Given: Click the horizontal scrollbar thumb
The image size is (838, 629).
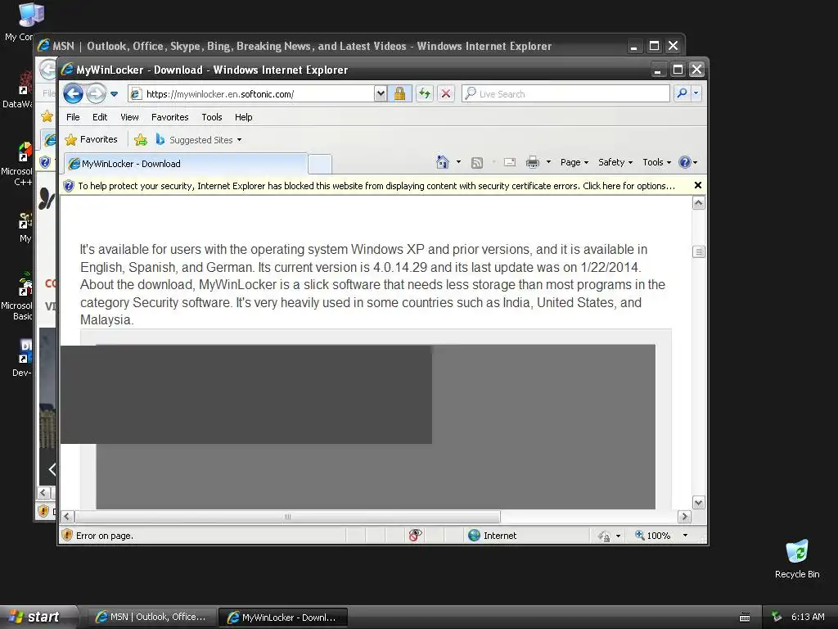Looking at the screenshot, I should (x=287, y=517).
